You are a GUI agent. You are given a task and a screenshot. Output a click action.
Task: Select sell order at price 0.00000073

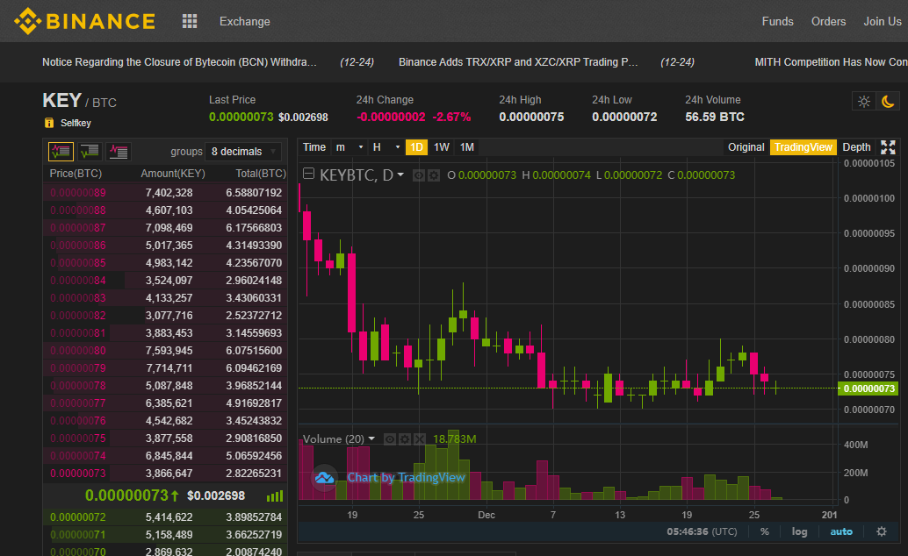pyautogui.click(x=165, y=474)
